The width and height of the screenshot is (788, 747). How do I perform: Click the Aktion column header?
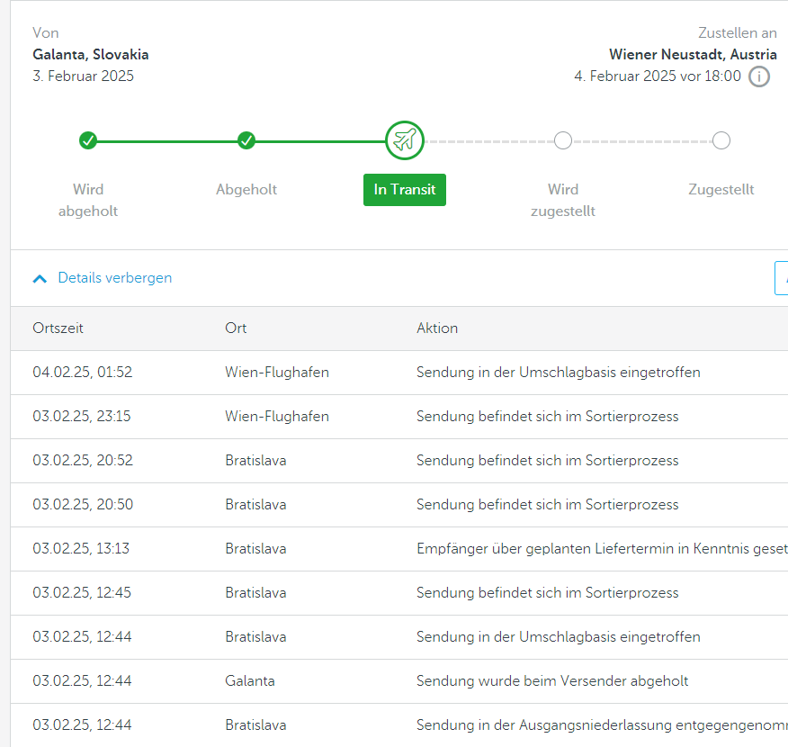[x=437, y=328]
